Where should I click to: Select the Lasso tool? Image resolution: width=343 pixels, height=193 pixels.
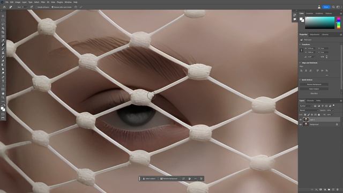click(x=3, y=24)
